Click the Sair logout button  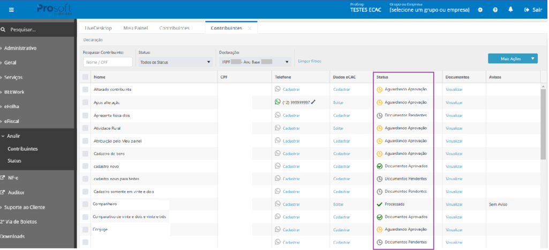click(x=533, y=10)
